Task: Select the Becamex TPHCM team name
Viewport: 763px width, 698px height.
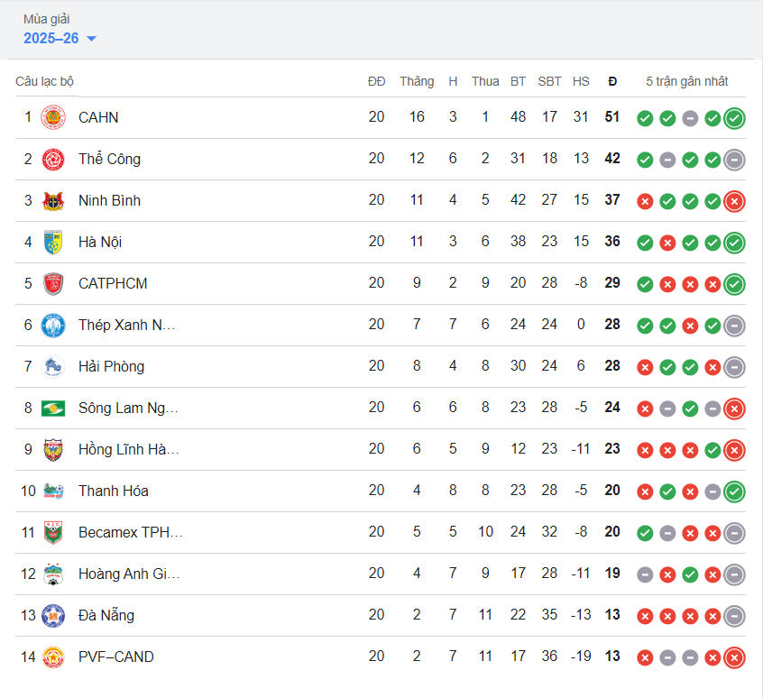Action: point(131,532)
